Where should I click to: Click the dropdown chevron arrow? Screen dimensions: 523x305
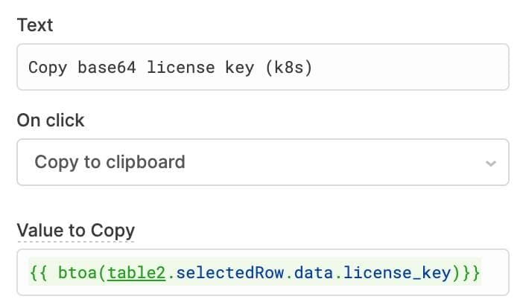(489, 162)
